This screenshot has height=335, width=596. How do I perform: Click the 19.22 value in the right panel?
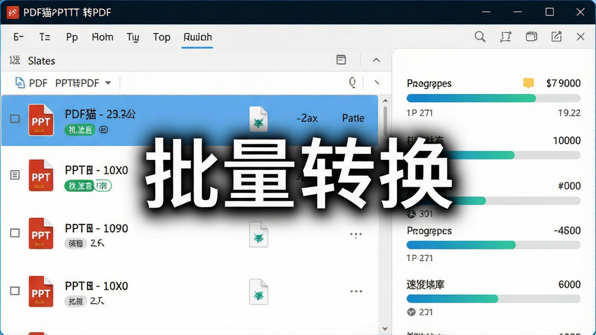tap(569, 113)
